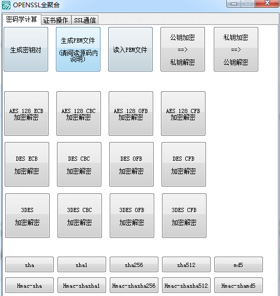Switch to the 密码学计算 tab
The height and width of the screenshot is (296, 280).
coord(22,20)
